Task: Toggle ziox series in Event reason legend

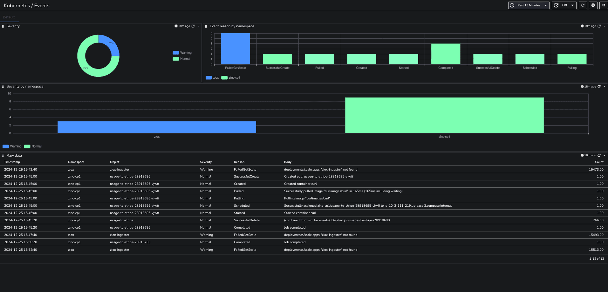Action: [x=212, y=78]
